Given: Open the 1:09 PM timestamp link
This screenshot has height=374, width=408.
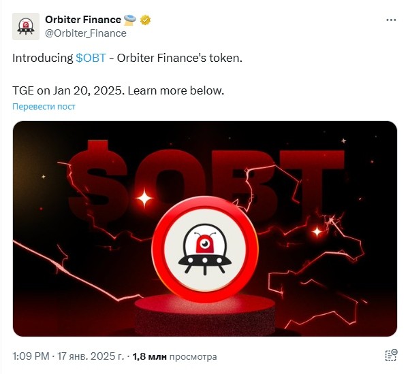Looking at the screenshot, I should 31,356.
